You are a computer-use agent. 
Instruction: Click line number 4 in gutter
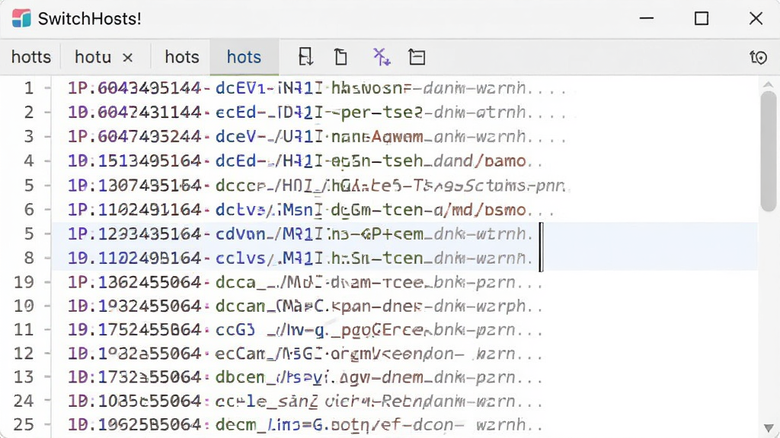click(x=29, y=161)
